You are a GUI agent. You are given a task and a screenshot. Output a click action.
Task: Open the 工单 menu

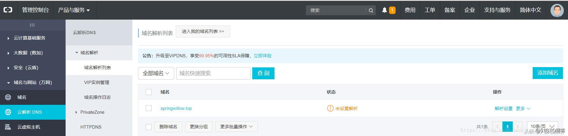(430, 10)
